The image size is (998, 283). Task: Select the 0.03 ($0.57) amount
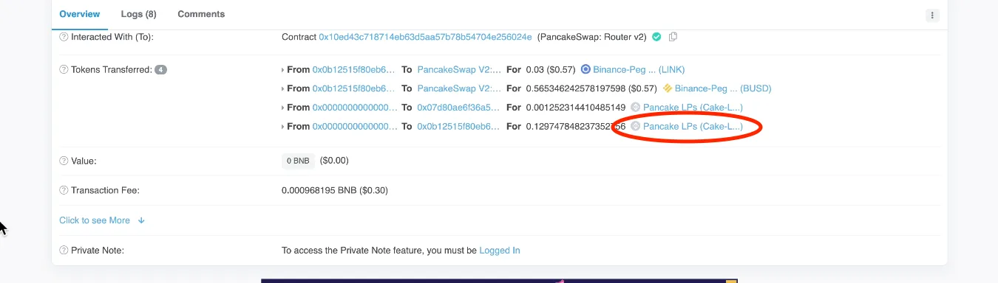(551, 69)
